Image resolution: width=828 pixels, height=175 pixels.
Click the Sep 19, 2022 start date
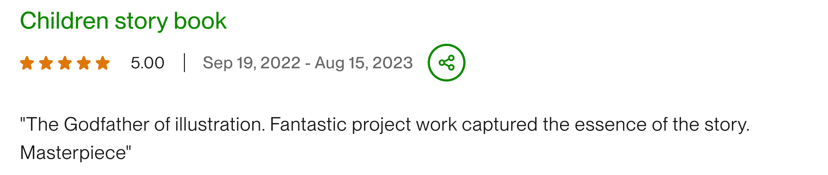point(251,63)
